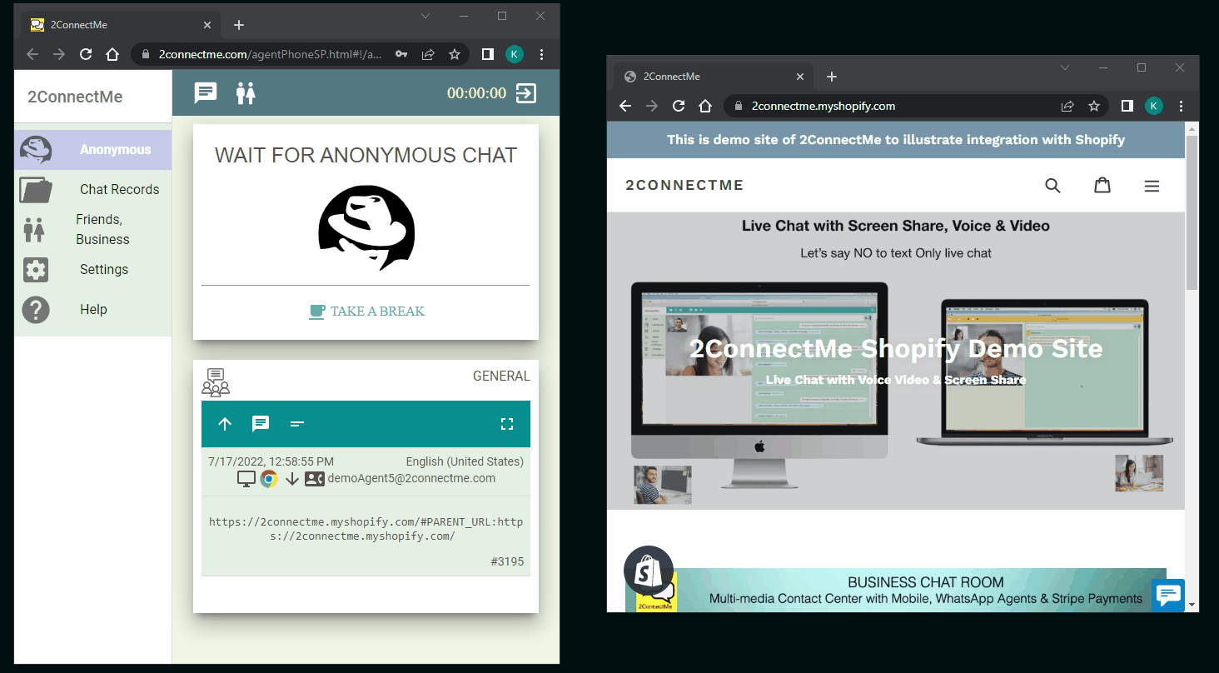Click home button in agent browser window
The image size is (1219, 673).
tap(112, 54)
